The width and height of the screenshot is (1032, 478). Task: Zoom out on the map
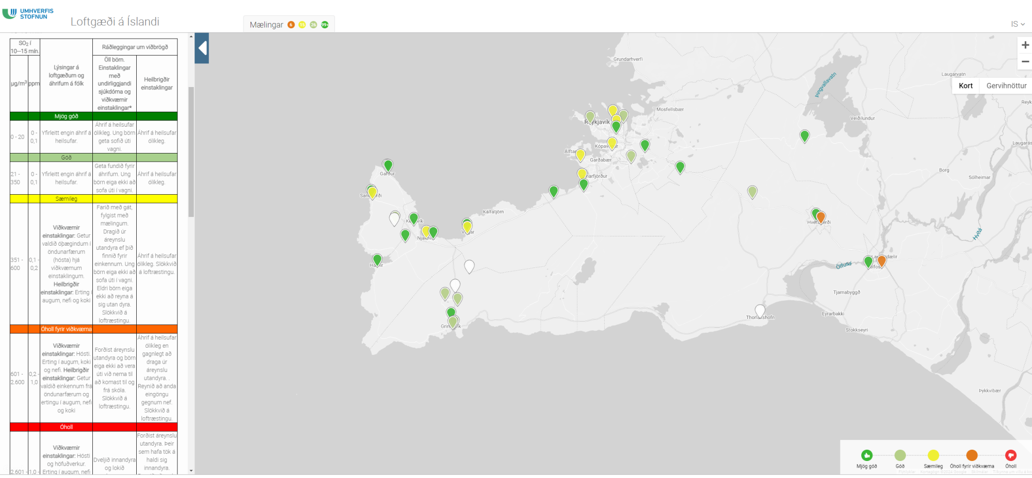pyautogui.click(x=1025, y=61)
